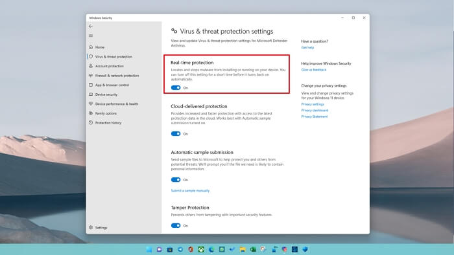Viewport: 454px width, 255px height.
Task: Open the hamburger navigation menu
Action: tap(91, 36)
